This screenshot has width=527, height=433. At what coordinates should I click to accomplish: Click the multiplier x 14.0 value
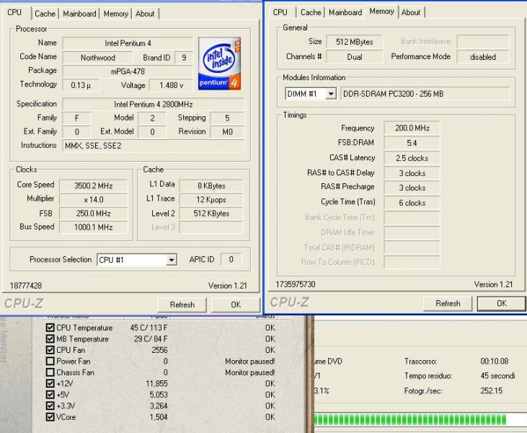click(94, 199)
